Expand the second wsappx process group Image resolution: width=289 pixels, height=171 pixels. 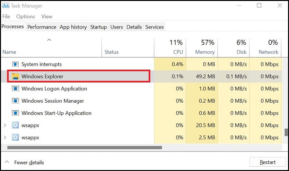coord(5,138)
